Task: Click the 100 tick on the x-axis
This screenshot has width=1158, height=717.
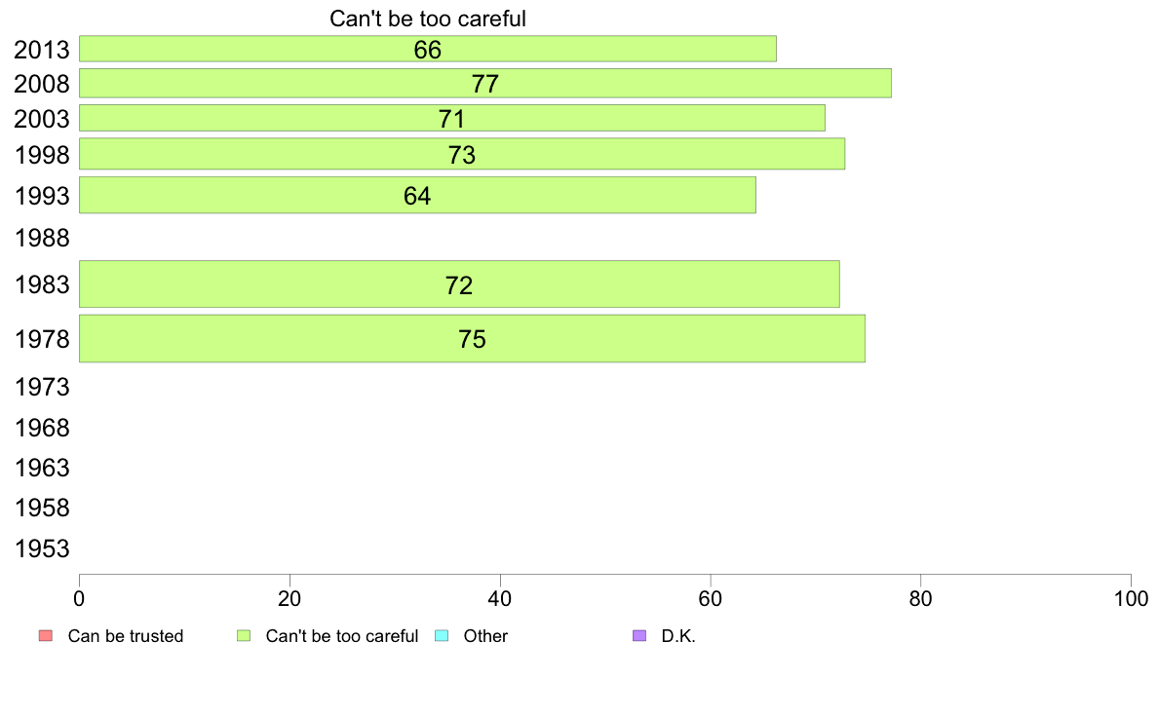Action: pyautogui.click(x=1131, y=599)
